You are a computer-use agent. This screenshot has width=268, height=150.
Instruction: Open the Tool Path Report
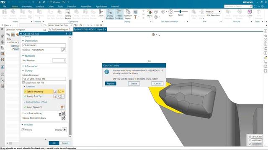(128, 14)
